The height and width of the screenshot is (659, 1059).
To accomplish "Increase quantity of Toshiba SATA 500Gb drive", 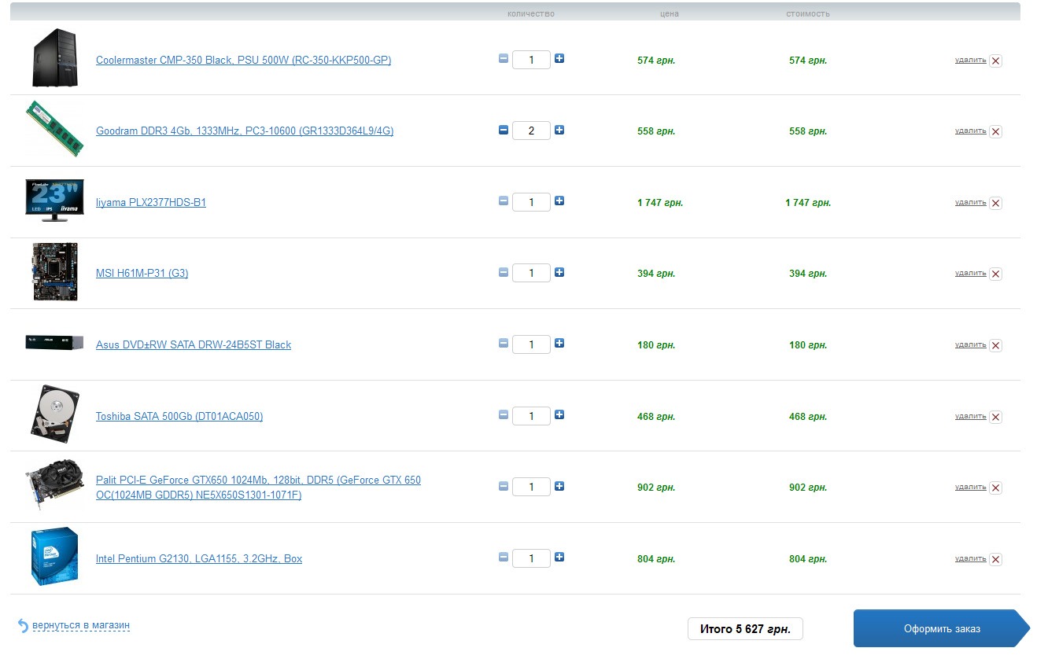I will (559, 414).
